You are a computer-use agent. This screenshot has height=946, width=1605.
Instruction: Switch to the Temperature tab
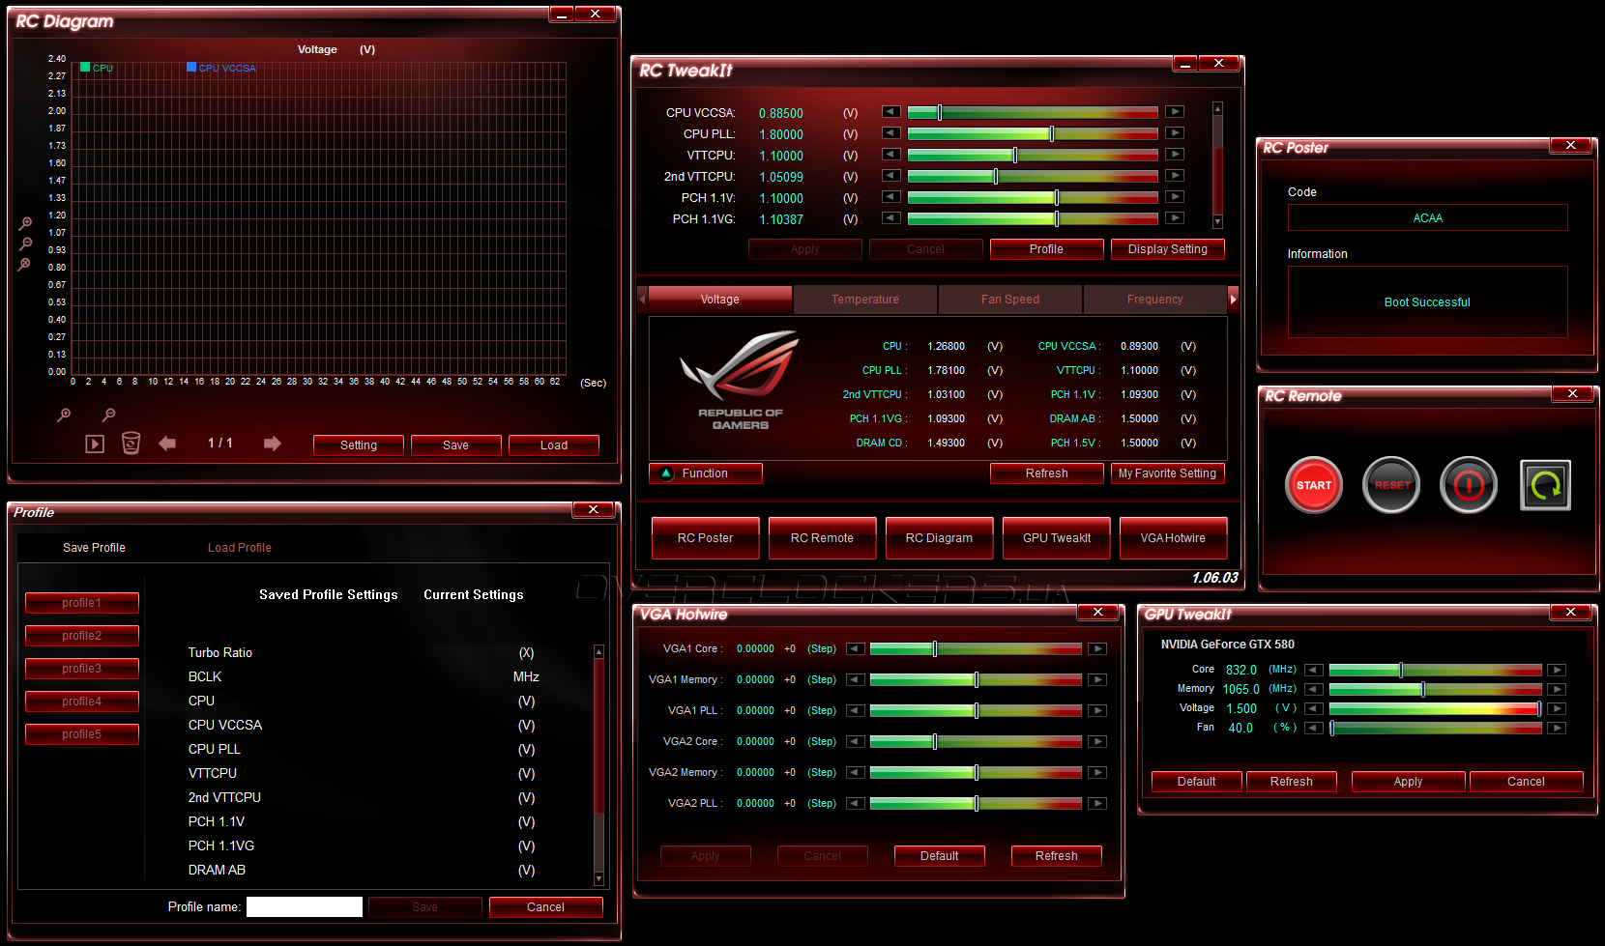865,300
